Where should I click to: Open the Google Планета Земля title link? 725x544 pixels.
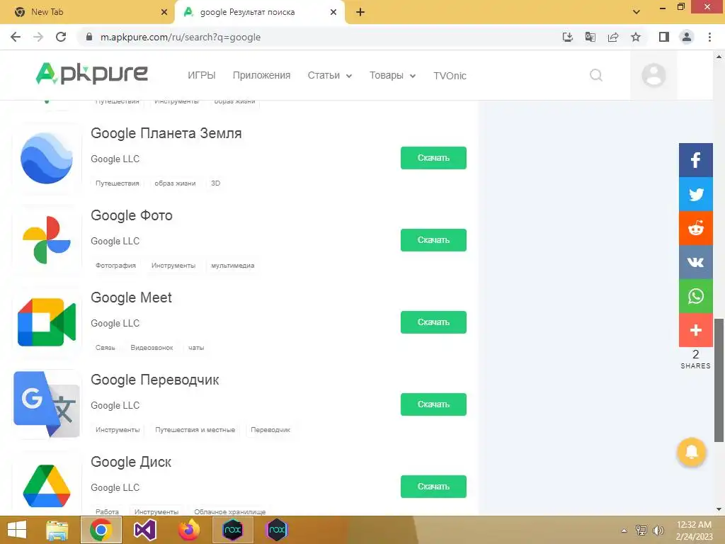pos(166,133)
